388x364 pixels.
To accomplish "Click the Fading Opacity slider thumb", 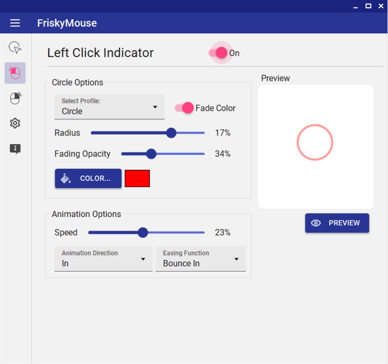I will coord(151,154).
